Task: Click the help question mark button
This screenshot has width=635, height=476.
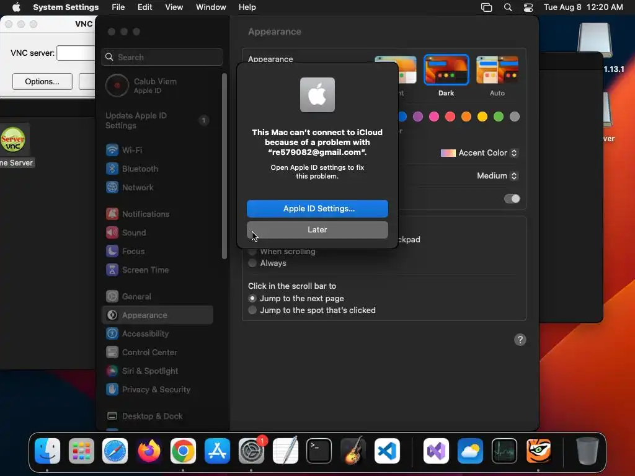Action: [x=520, y=340]
